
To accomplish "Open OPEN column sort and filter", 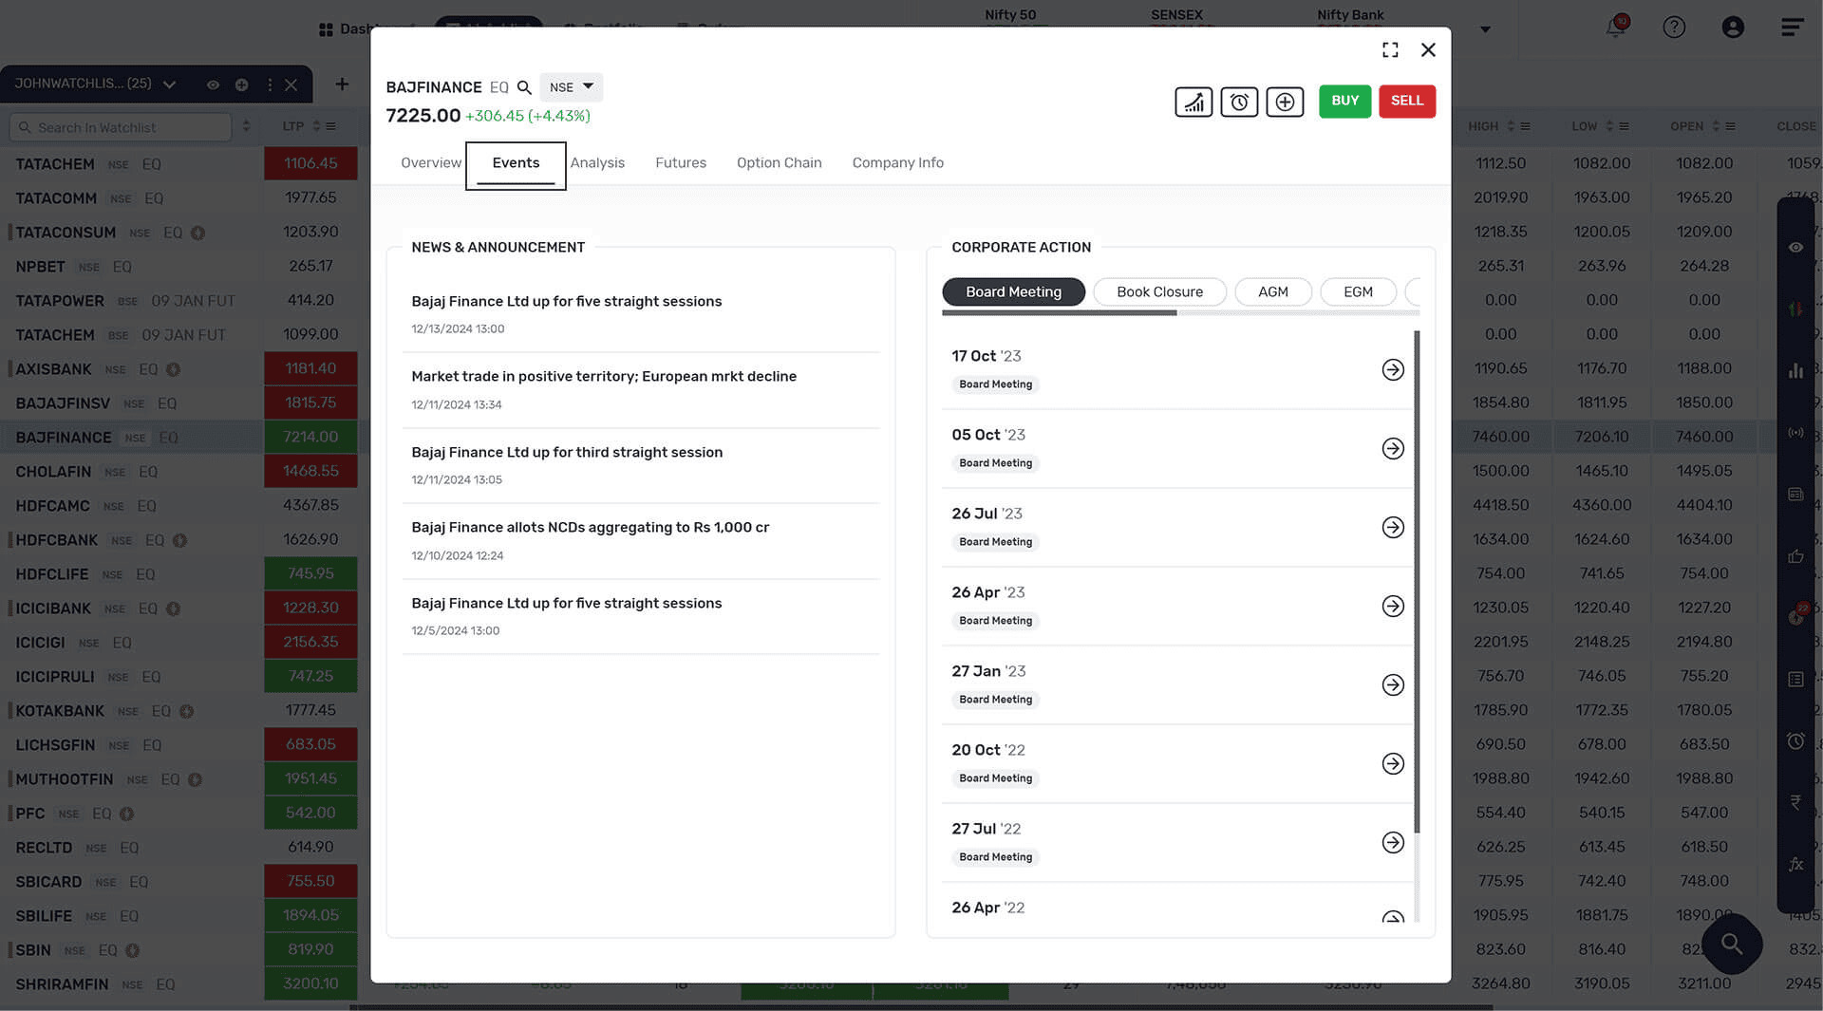I will (1723, 126).
